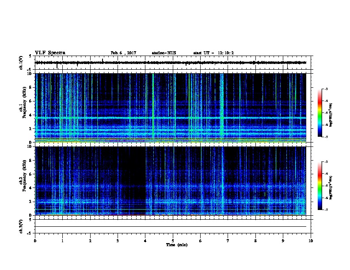
Task: Click the 'VLF Spectra' title text
Action: pyautogui.click(x=50, y=53)
